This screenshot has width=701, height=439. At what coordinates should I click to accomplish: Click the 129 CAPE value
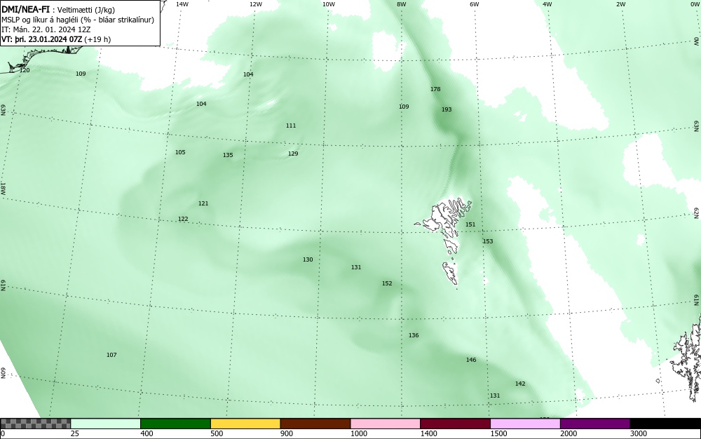tap(293, 154)
